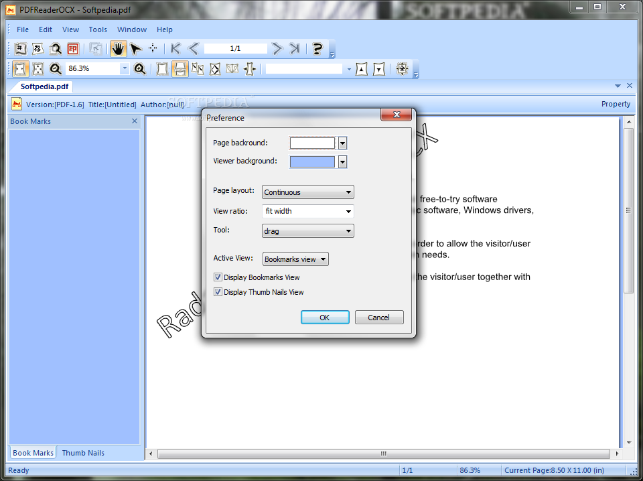Click the fit page icon with four dots
The height and width of the screenshot is (481, 643).
point(38,69)
